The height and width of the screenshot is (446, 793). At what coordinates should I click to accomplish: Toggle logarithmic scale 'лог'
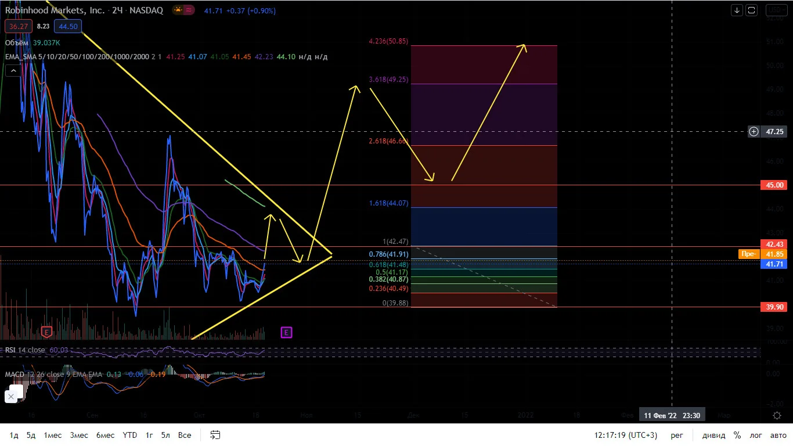pyautogui.click(x=756, y=435)
